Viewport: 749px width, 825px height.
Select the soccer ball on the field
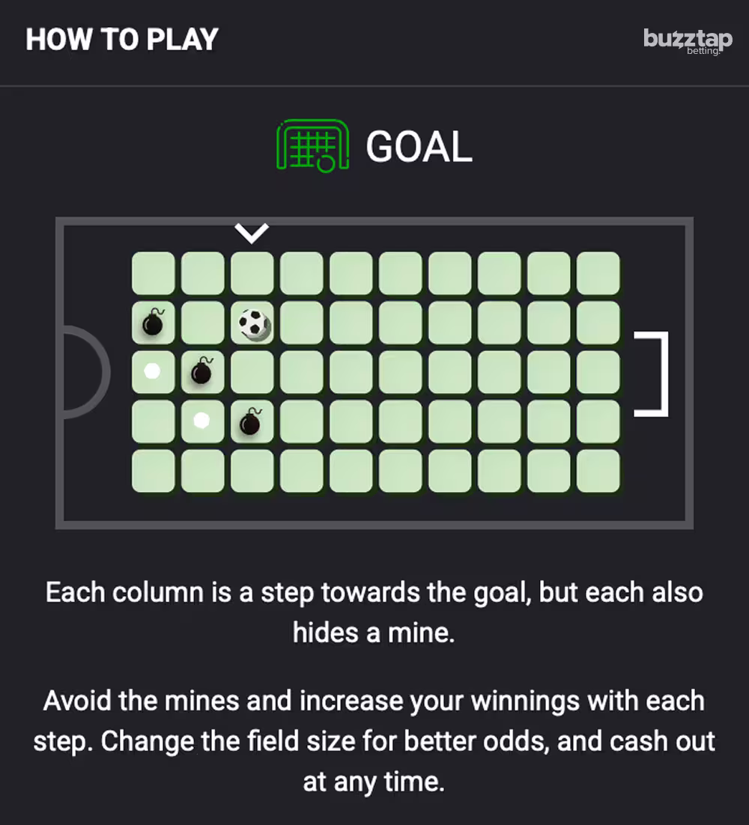pos(252,322)
